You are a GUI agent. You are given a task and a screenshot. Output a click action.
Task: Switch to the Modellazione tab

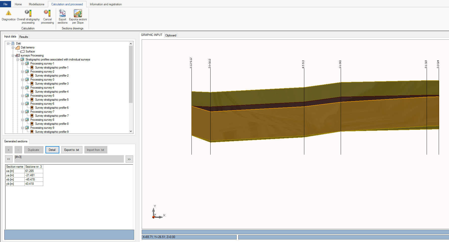(x=36, y=4)
